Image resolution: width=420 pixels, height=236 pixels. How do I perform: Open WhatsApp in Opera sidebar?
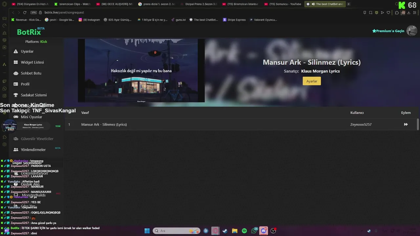(4, 88)
